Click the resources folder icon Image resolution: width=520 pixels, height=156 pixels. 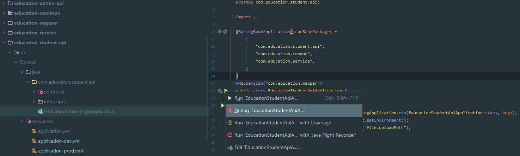tap(28, 121)
